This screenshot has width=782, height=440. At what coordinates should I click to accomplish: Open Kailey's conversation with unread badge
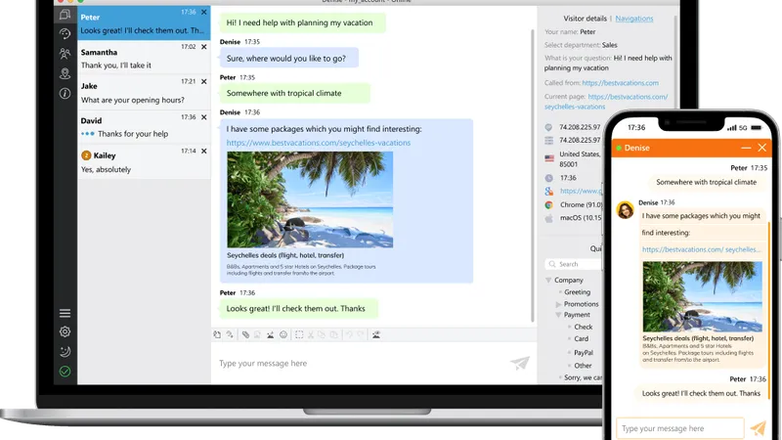tap(144, 161)
